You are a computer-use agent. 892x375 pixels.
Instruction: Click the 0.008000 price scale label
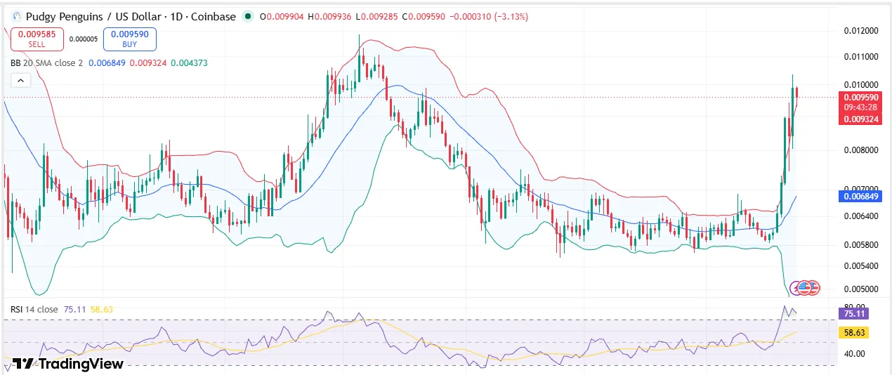860,150
